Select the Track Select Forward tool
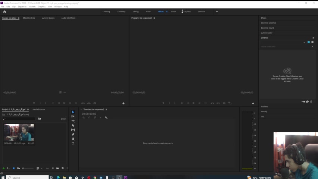The image size is (318, 179). tap(73, 116)
